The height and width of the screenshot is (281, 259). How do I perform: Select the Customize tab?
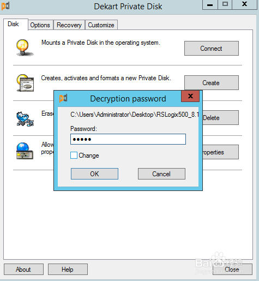click(101, 25)
